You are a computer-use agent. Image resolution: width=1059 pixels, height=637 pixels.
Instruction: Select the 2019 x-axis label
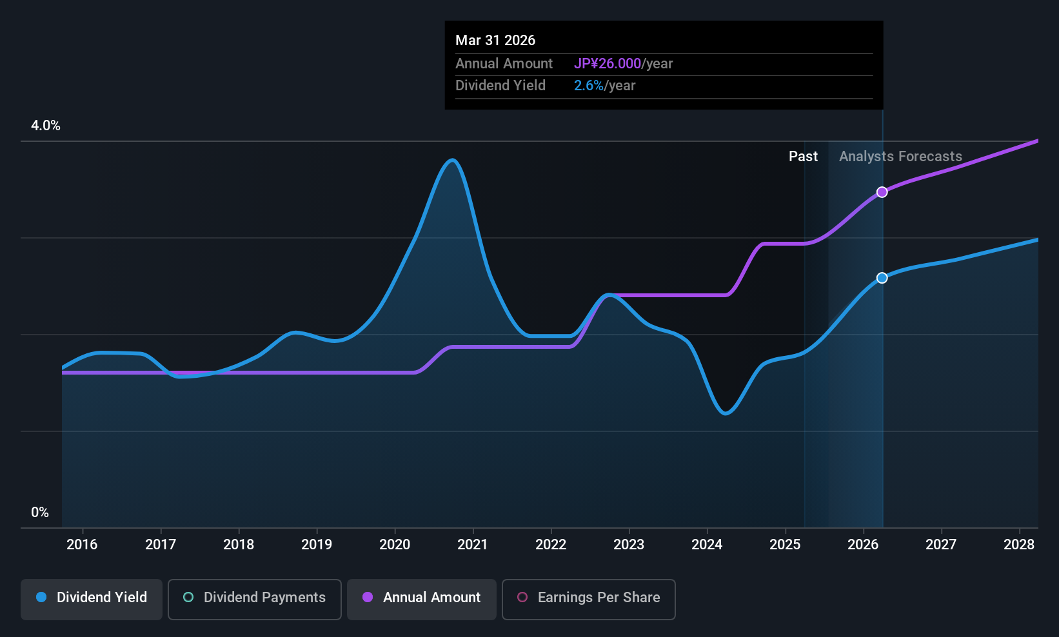pos(317,545)
